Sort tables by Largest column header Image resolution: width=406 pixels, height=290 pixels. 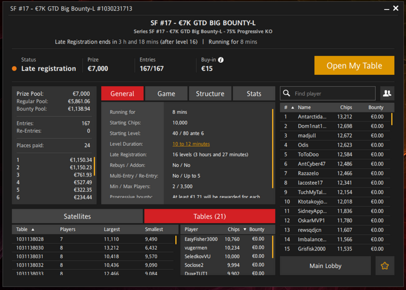(111, 230)
